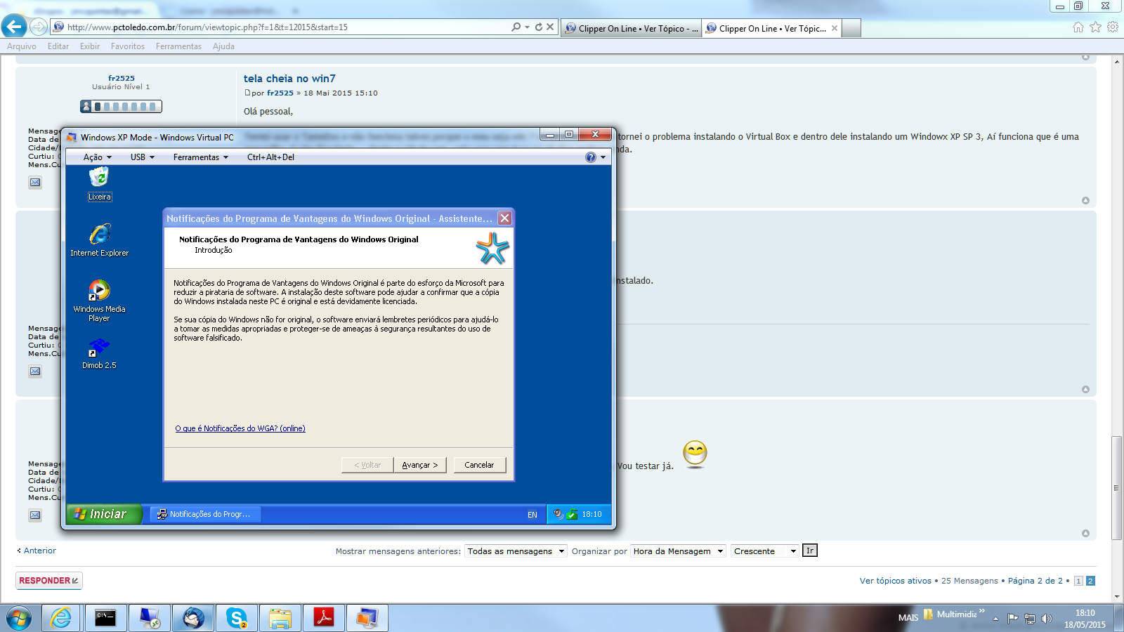Click the page vertical scrollbar thumb
This screenshot has height=632, width=1124.
click(1116, 488)
